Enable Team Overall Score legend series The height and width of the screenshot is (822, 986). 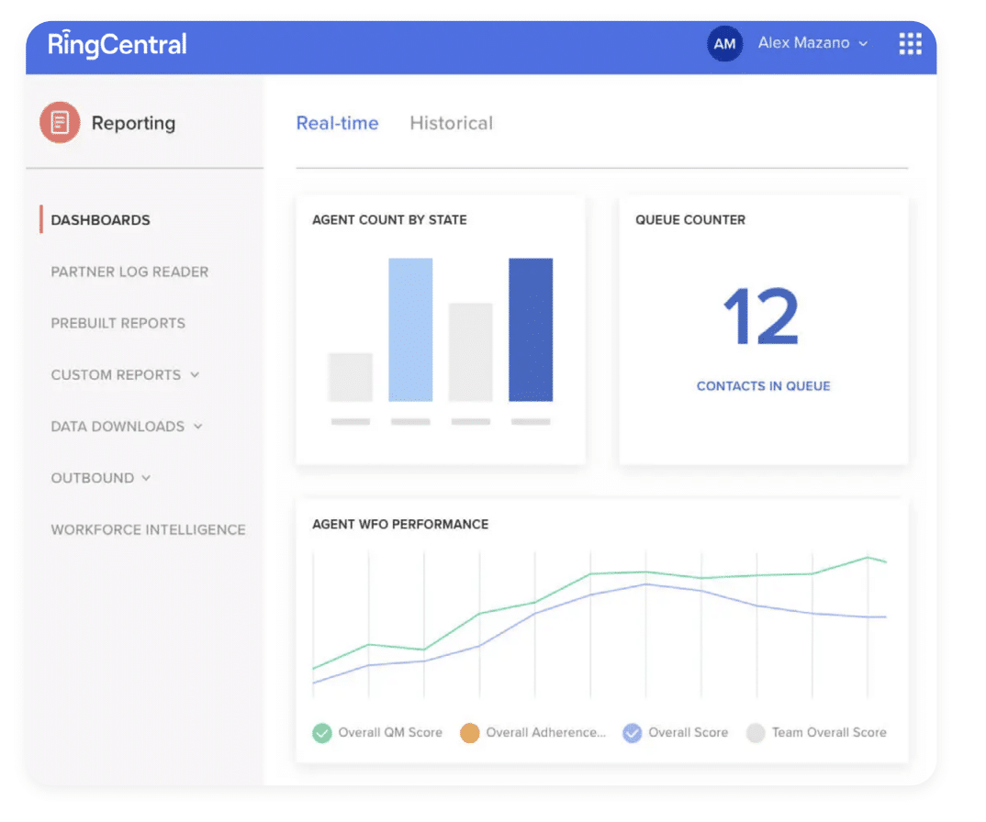pyautogui.click(x=756, y=733)
